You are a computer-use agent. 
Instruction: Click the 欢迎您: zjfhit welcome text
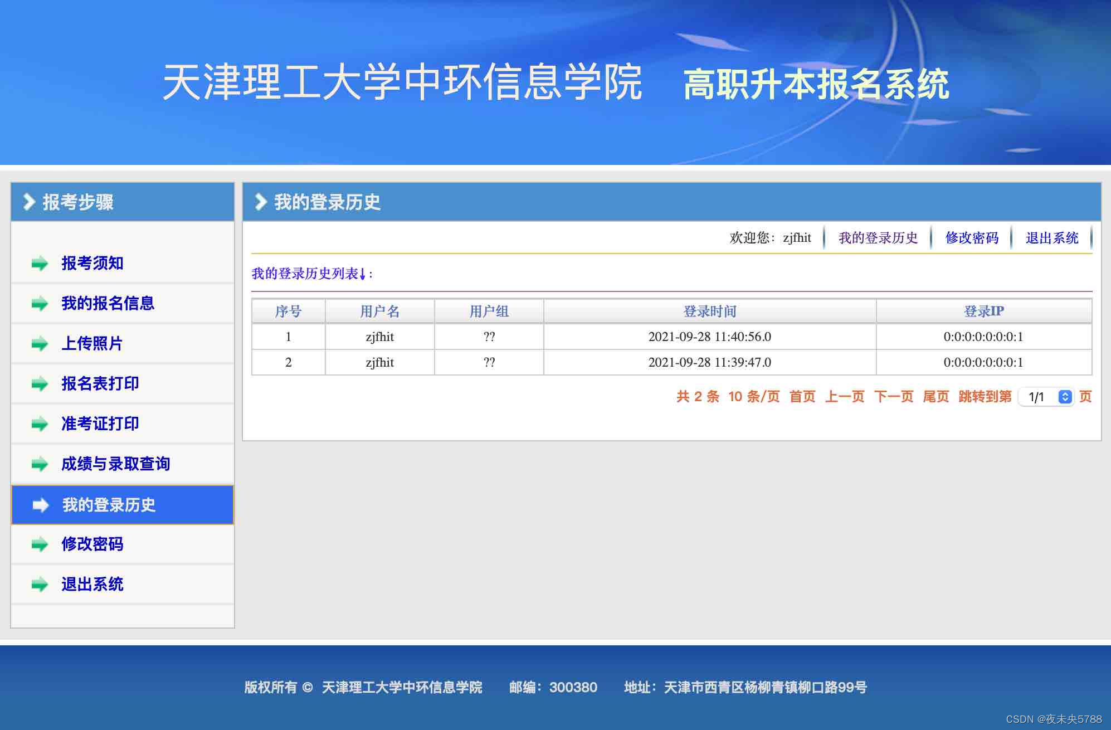click(x=771, y=238)
